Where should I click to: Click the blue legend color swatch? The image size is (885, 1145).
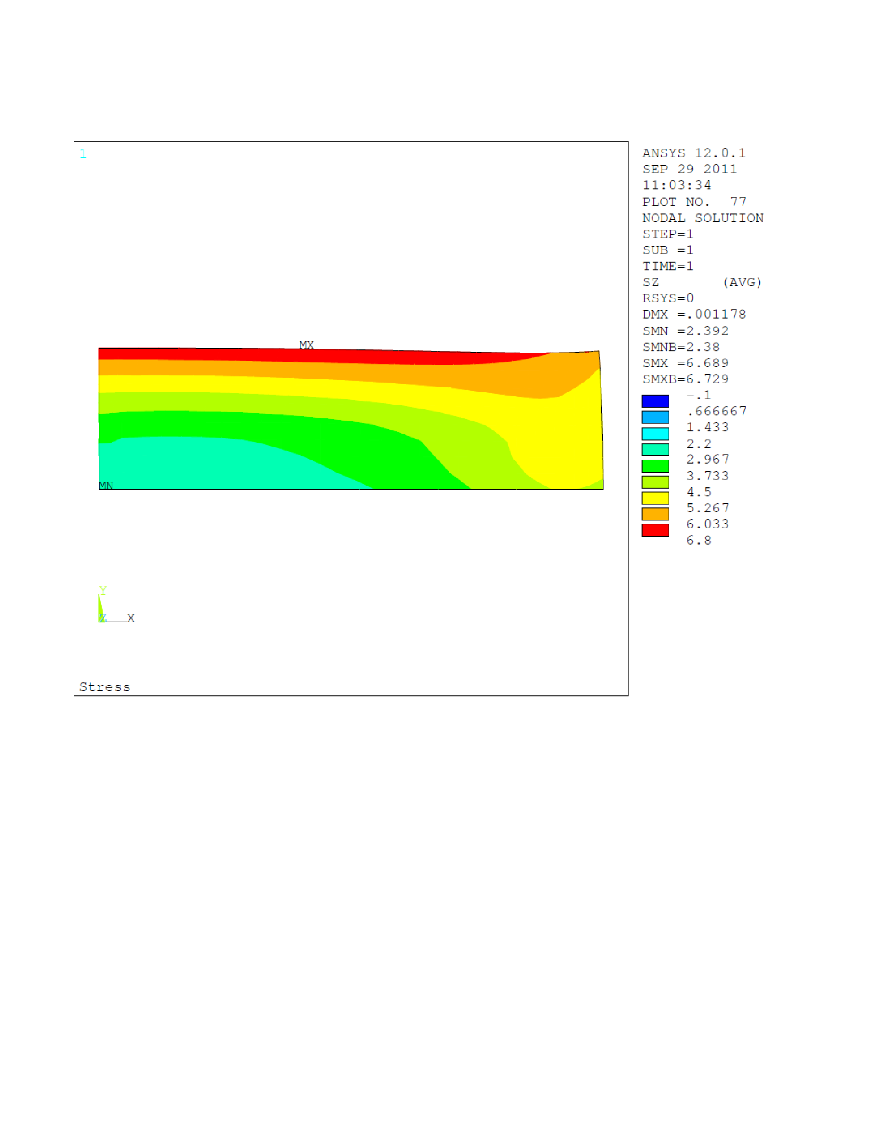[x=655, y=401]
